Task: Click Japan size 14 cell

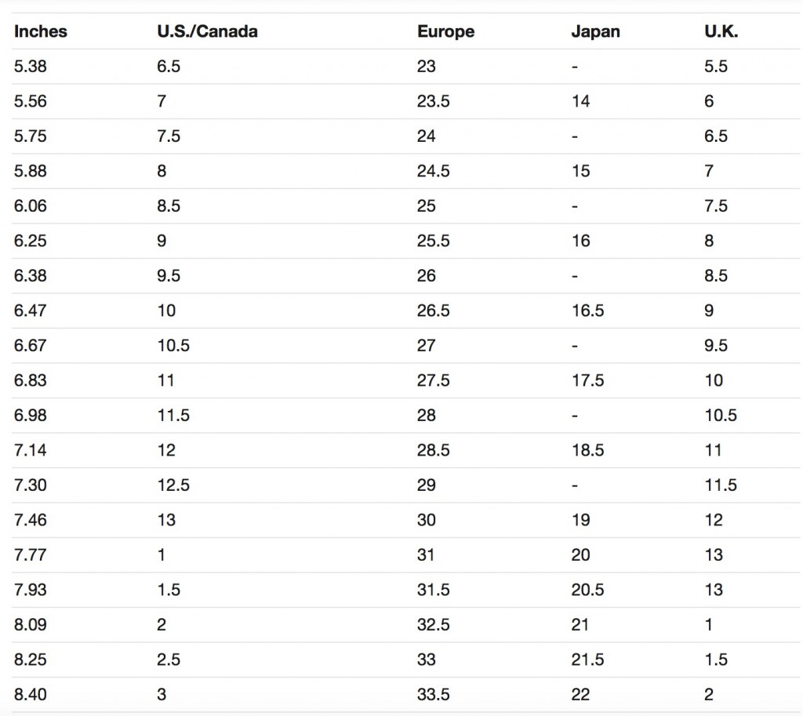Action: (581, 101)
